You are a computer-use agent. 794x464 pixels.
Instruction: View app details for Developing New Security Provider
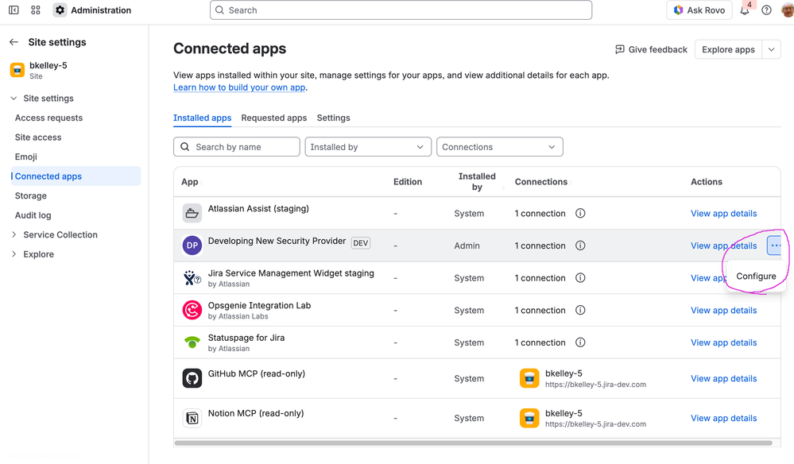click(723, 246)
